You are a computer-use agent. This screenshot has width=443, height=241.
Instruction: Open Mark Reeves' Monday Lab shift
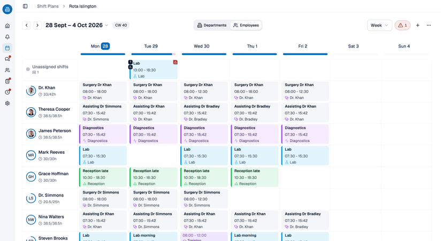click(x=103, y=156)
